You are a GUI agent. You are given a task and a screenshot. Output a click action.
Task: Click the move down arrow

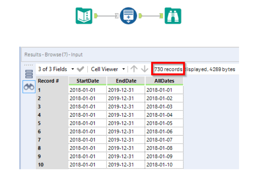(144, 69)
